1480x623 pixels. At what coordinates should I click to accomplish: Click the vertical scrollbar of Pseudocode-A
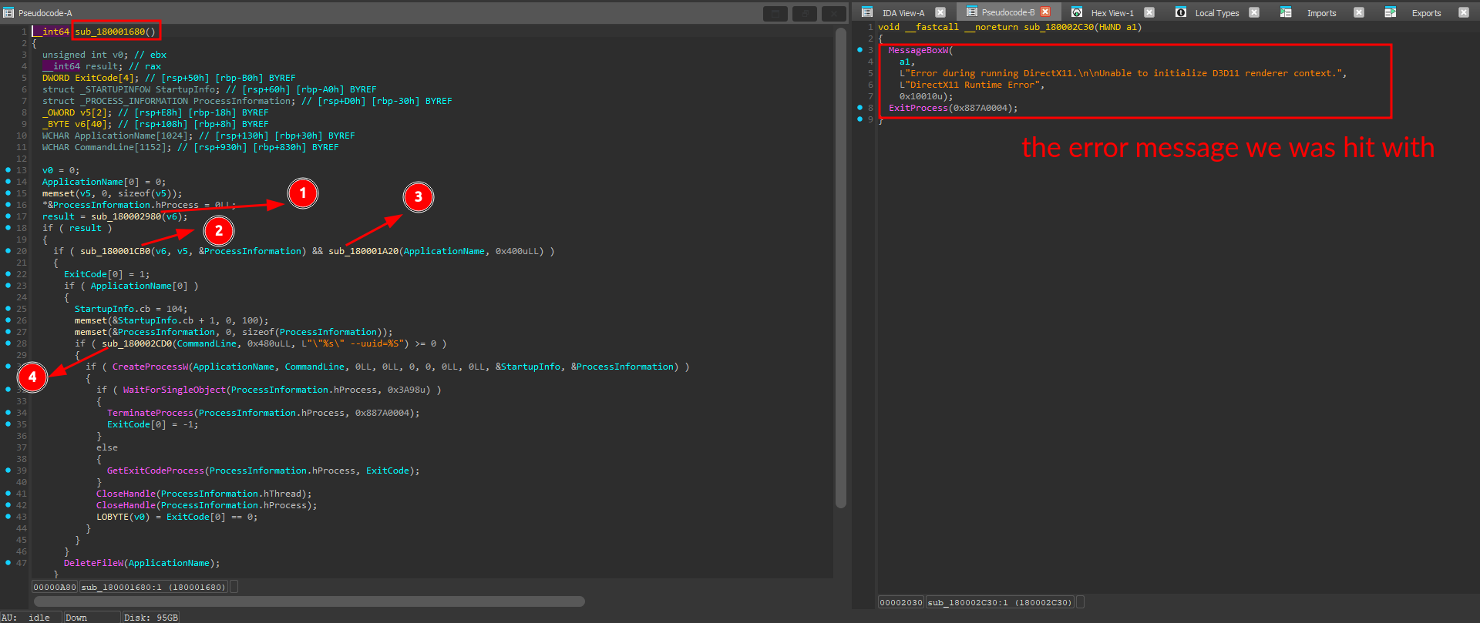tap(841, 268)
